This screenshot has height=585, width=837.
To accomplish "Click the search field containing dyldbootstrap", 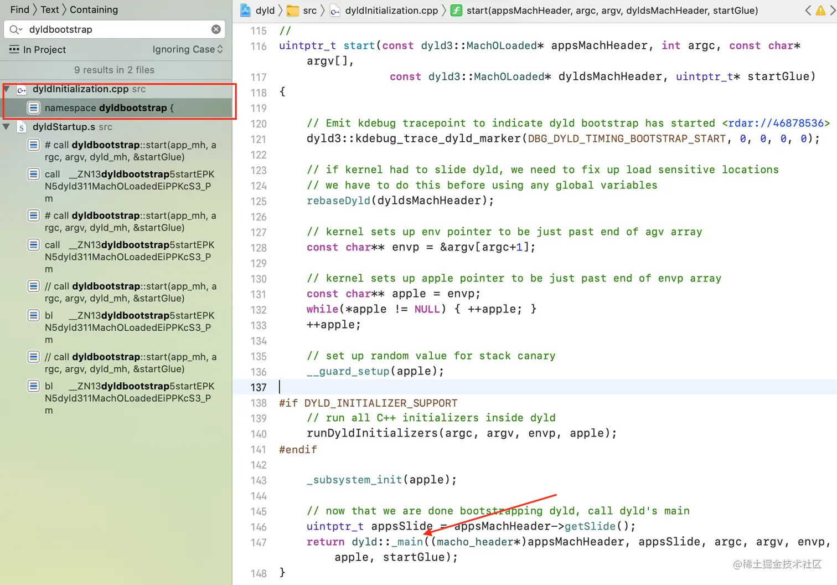I will (115, 29).
